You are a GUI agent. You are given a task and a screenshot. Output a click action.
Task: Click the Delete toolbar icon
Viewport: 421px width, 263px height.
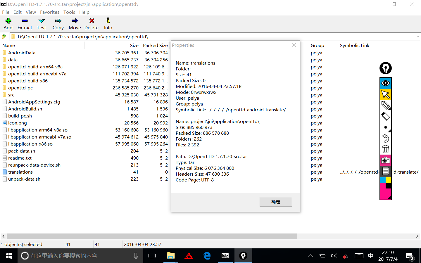point(92,21)
